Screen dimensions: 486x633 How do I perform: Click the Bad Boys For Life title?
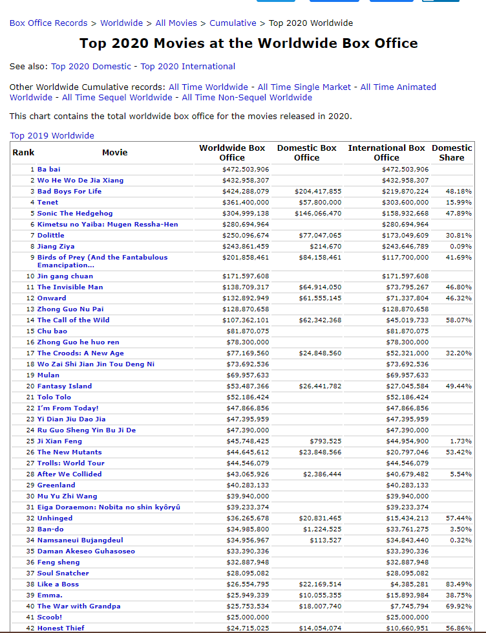(x=69, y=191)
